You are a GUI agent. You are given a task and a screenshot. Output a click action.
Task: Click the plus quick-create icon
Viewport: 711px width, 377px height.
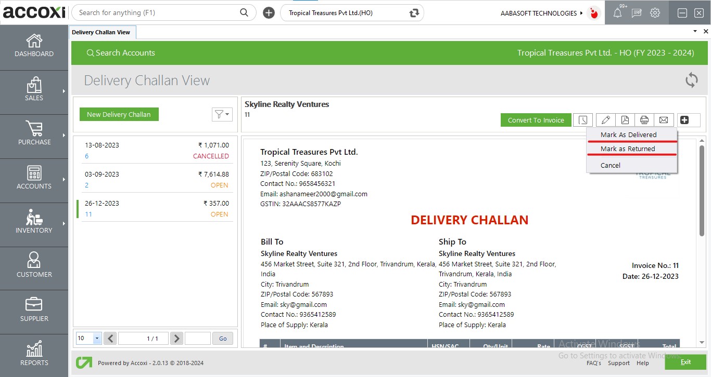269,13
